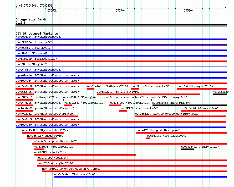Image resolution: width=234 pixels, height=187 pixels.
Task: Click the 2p16.1 cytogenetic band bar
Action: pyautogui.click(x=121, y=25)
